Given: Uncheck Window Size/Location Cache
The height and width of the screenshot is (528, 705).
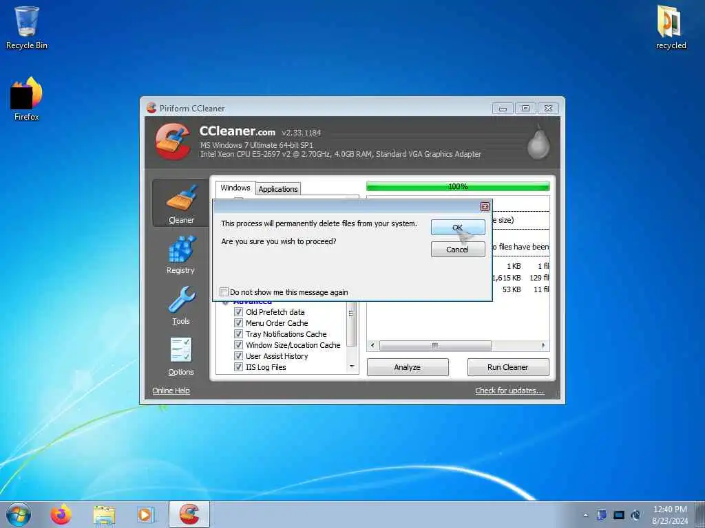Looking at the screenshot, I should pos(239,345).
